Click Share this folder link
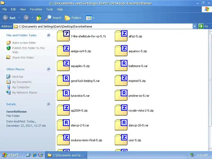The image size is (212, 159). click(x=23, y=58)
